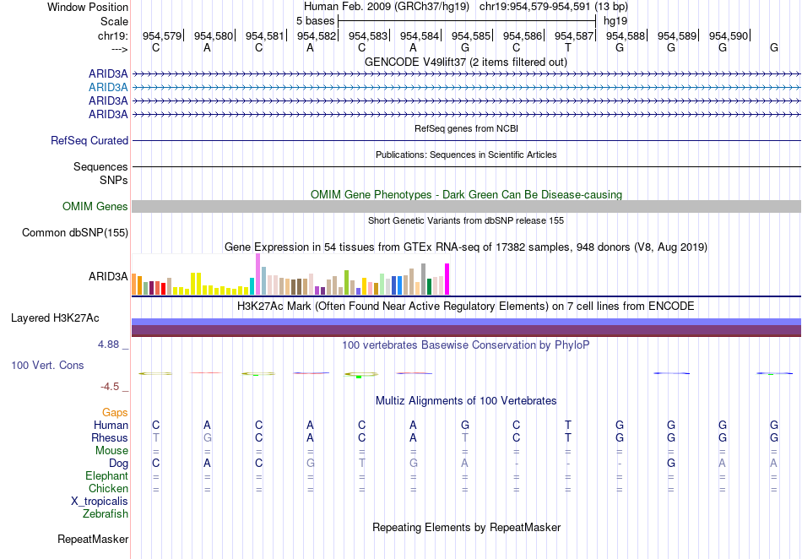Click the Window Position label

point(88,7)
